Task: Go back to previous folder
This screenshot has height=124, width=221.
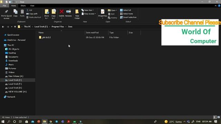Action: 3,27
